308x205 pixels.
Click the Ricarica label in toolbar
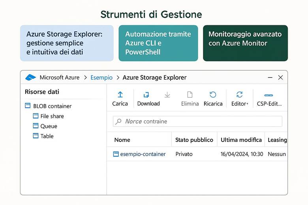(x=213, y=104)
